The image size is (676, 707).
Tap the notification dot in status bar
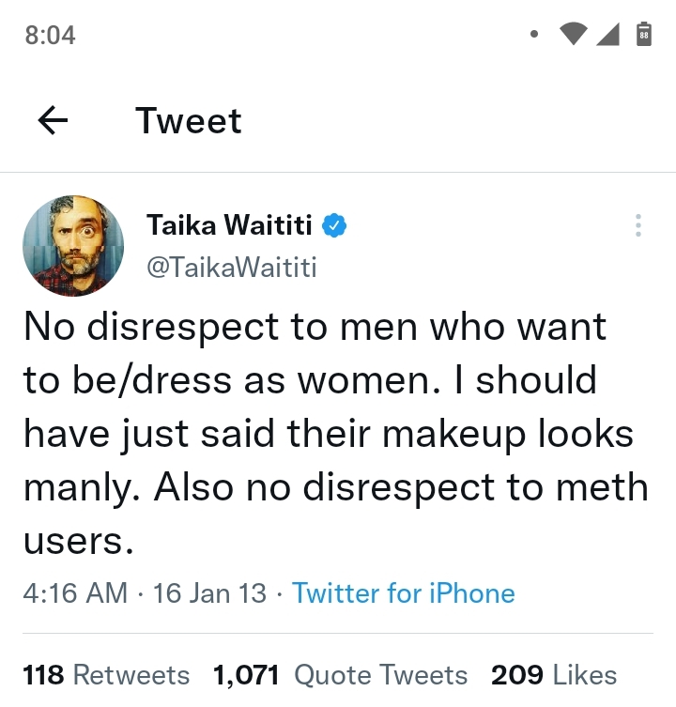[533, 35]
